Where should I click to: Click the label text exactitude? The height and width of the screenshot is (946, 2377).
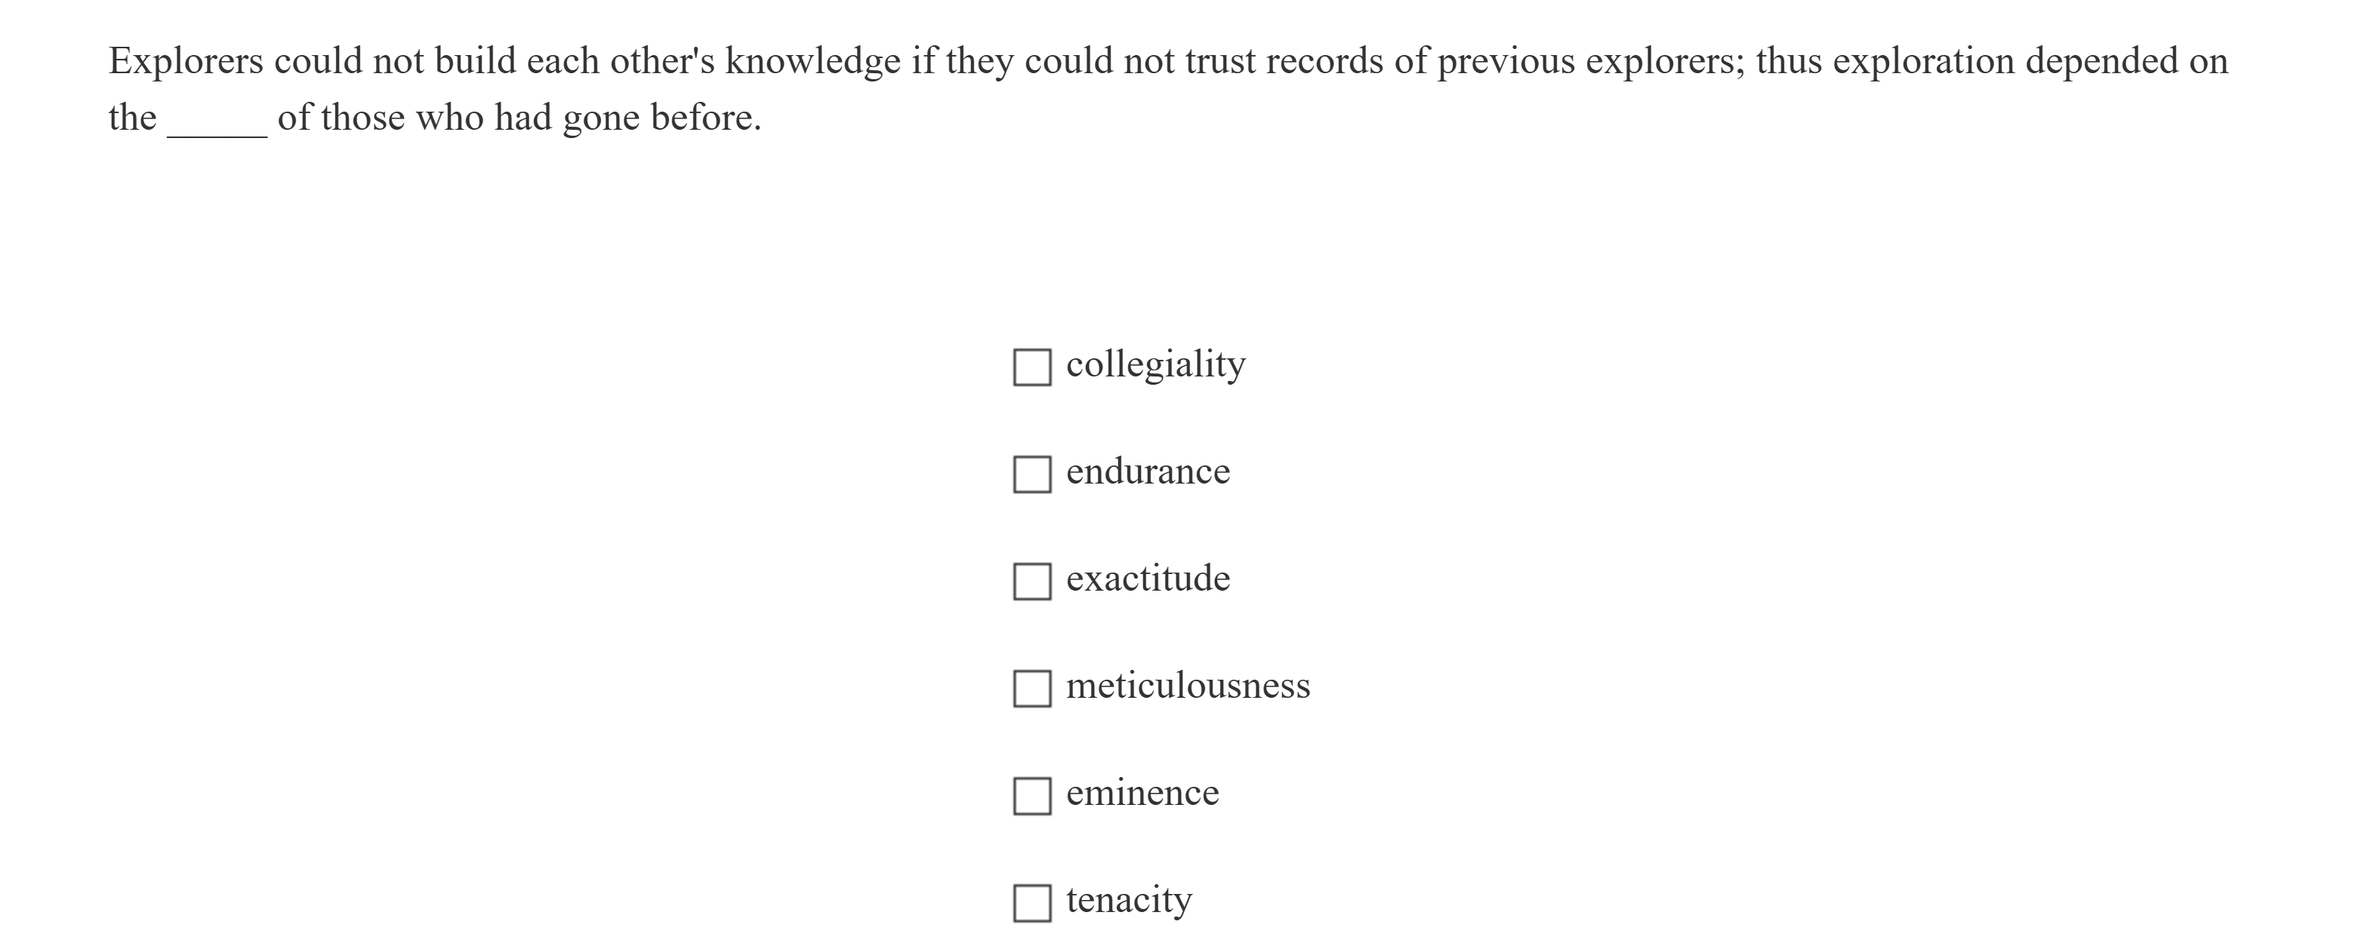[x=1147, y=579]
